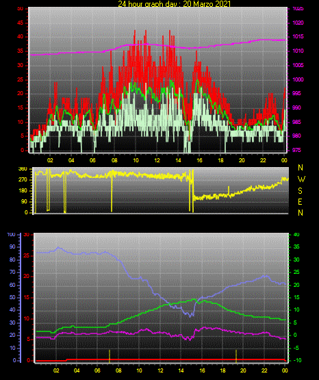The width and height of the screenshot is (319, 380).
Task: Click the magenta '1015' pressure axis label
Action: click(298, 36)
